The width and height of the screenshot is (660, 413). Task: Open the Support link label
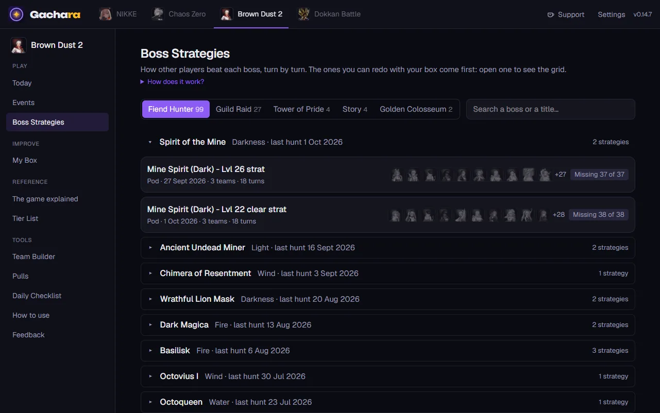click(571, 14)
